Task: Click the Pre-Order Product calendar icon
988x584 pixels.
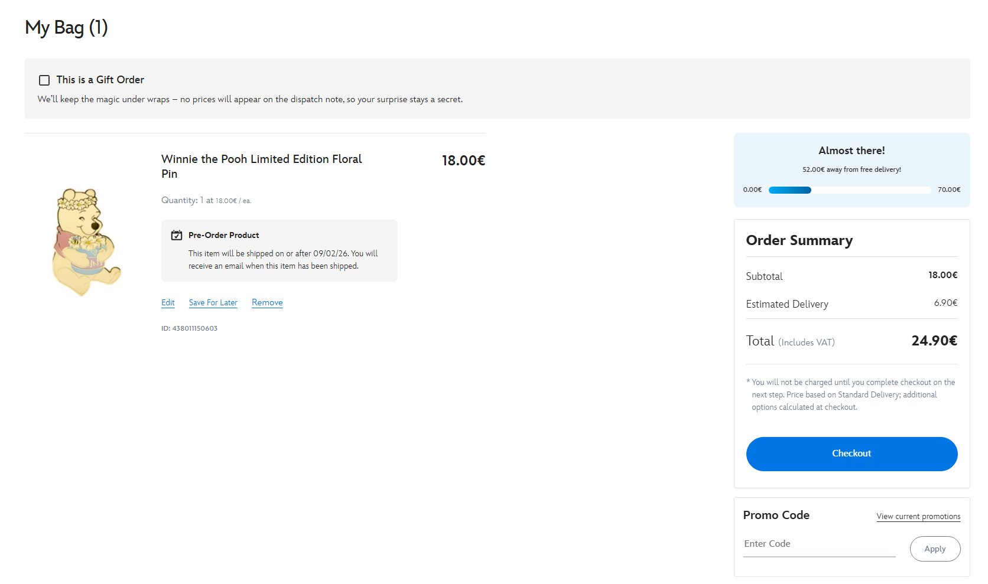Action: tap(177, 236)
